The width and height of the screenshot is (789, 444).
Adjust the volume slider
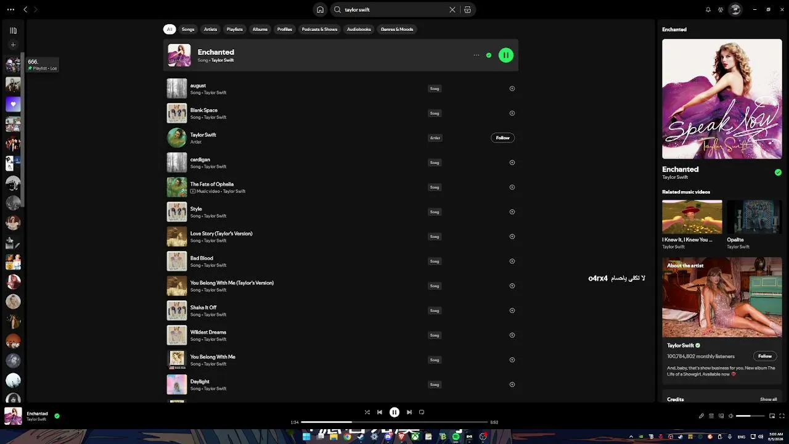point(750,416)
